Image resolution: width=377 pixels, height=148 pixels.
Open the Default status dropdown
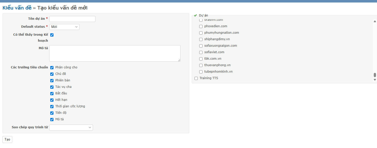(x=64, y=27)
